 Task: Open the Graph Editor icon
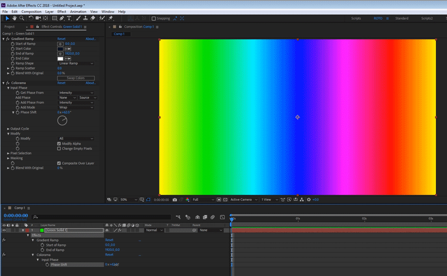(222, 217)
